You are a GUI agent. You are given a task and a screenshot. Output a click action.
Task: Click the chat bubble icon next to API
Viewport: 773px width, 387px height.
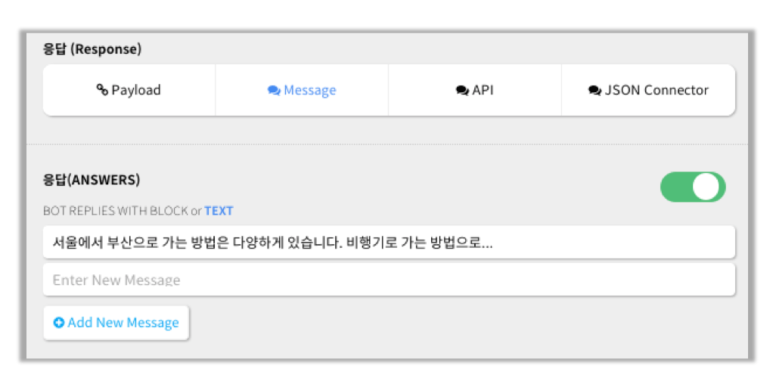[462, 91]
